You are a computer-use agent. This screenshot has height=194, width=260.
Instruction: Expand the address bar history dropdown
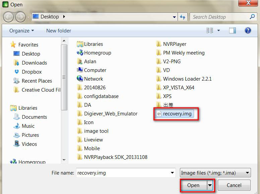click(x=174, y=17)
